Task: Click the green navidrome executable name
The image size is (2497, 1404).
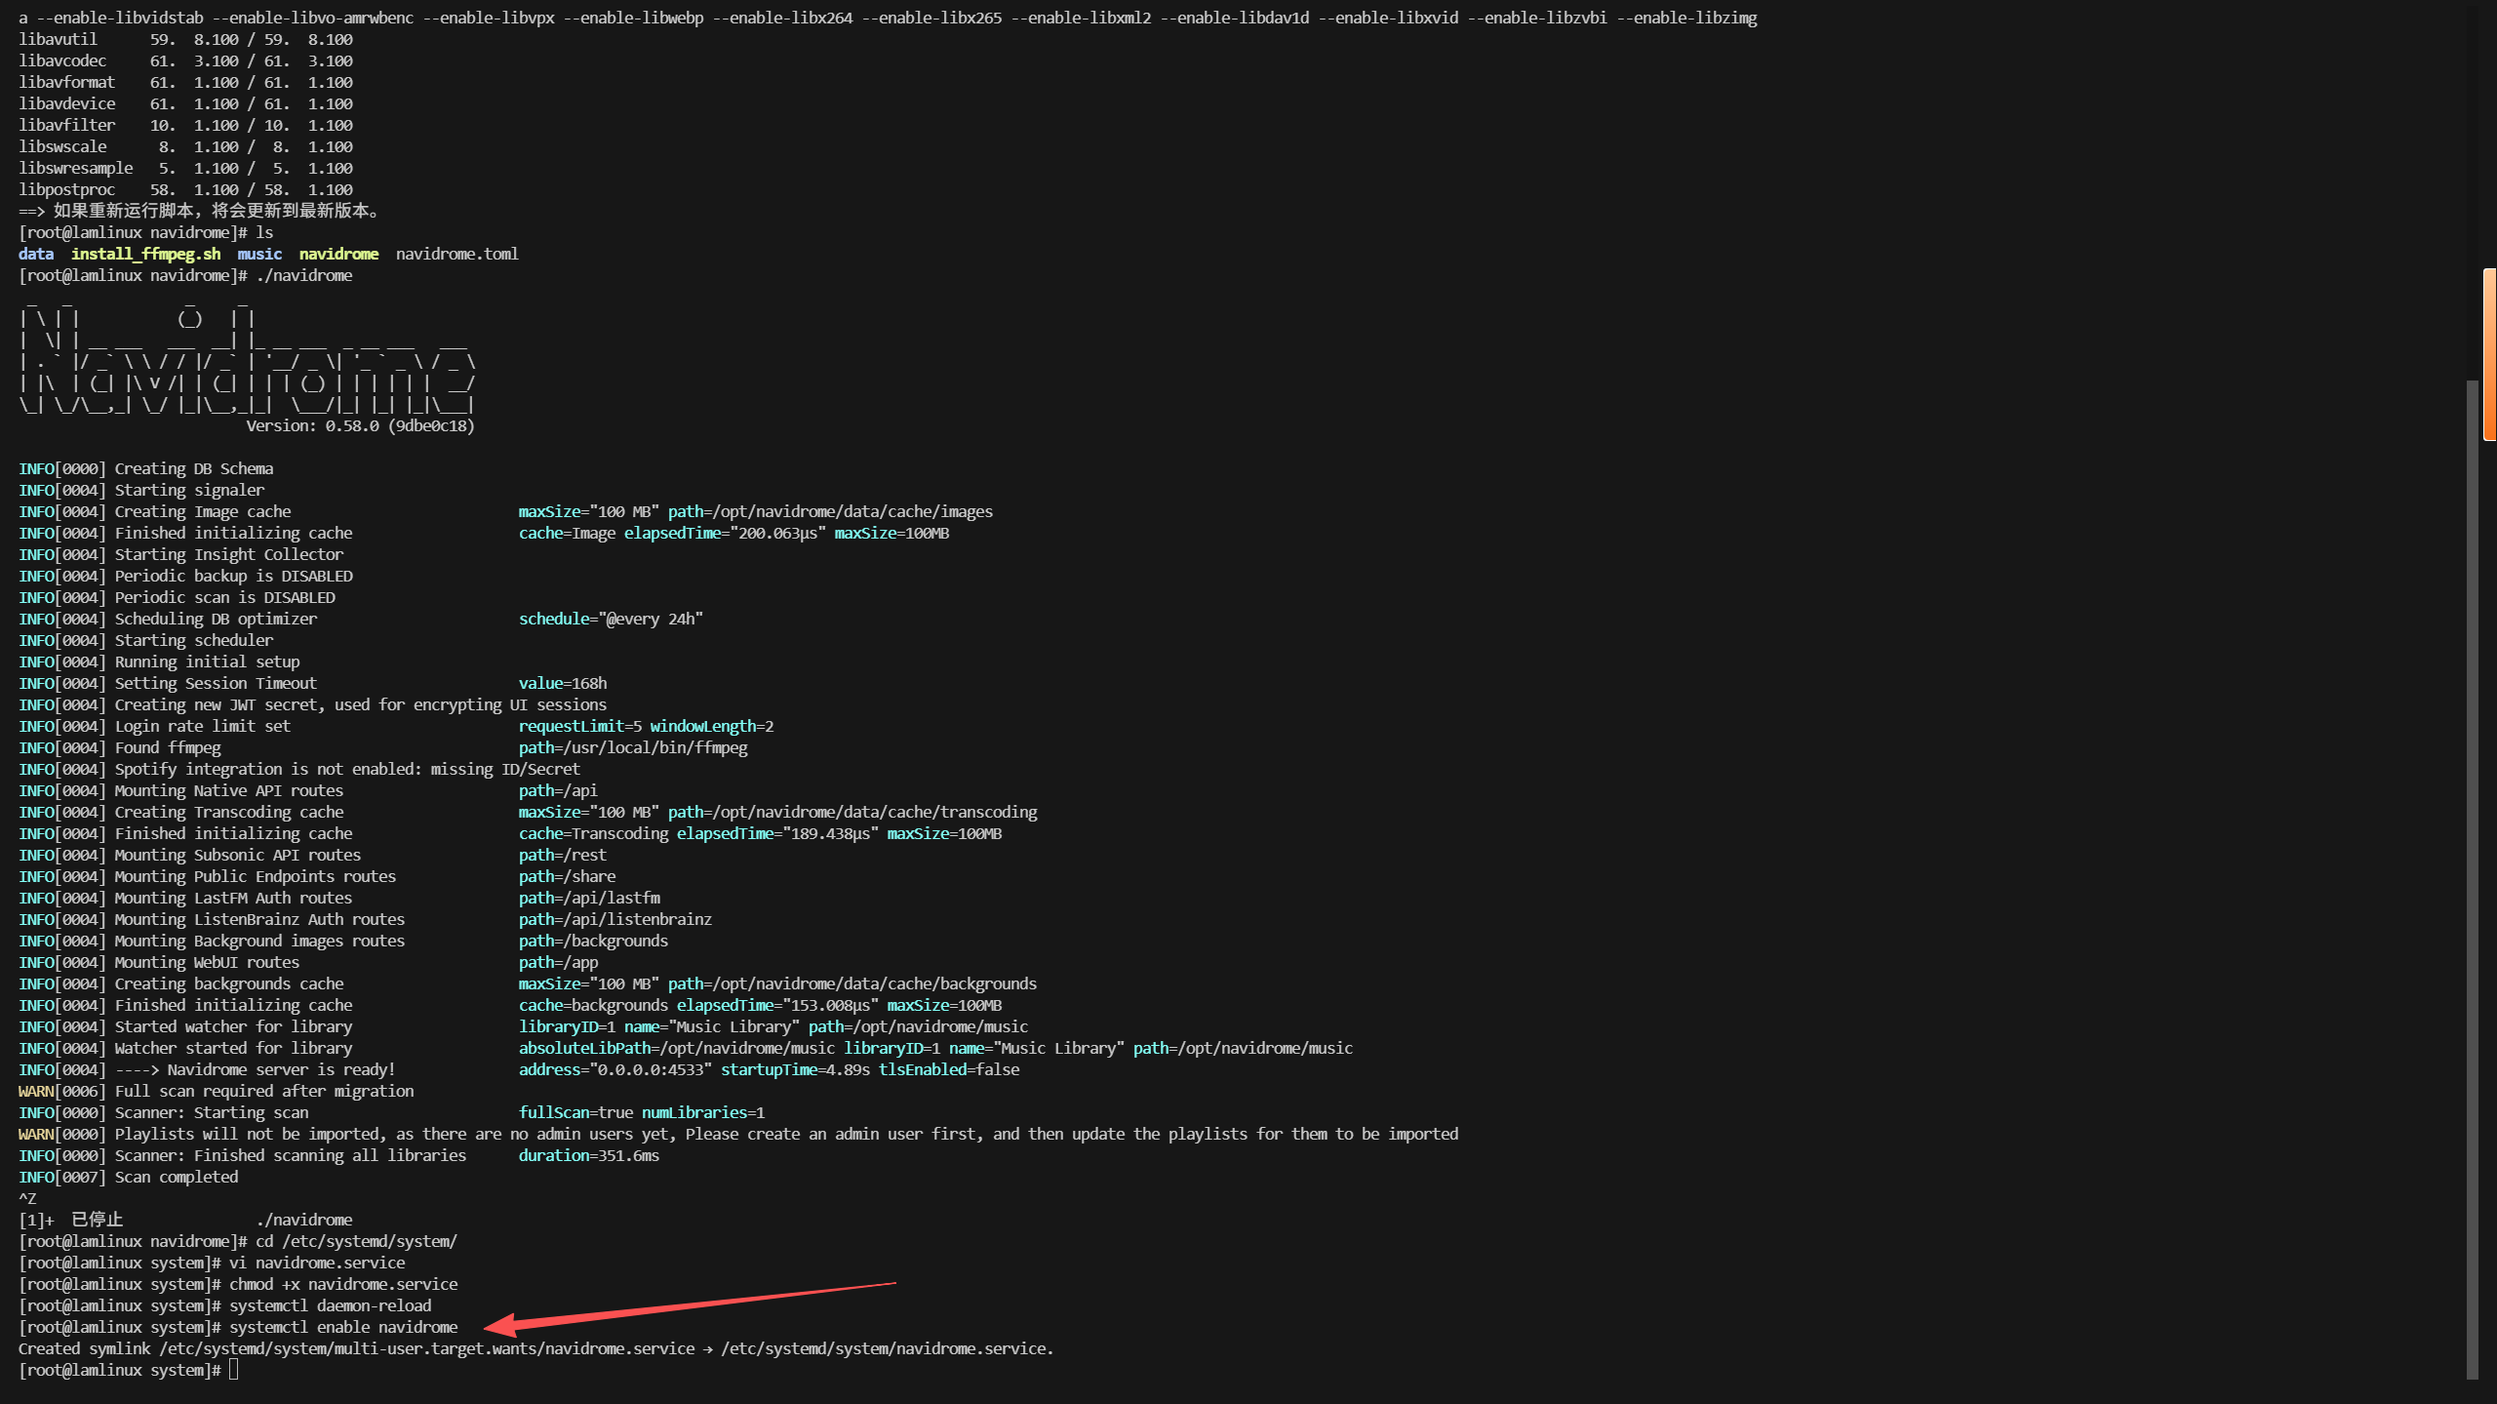Action: pyautogui.click(x=338, y=254)
